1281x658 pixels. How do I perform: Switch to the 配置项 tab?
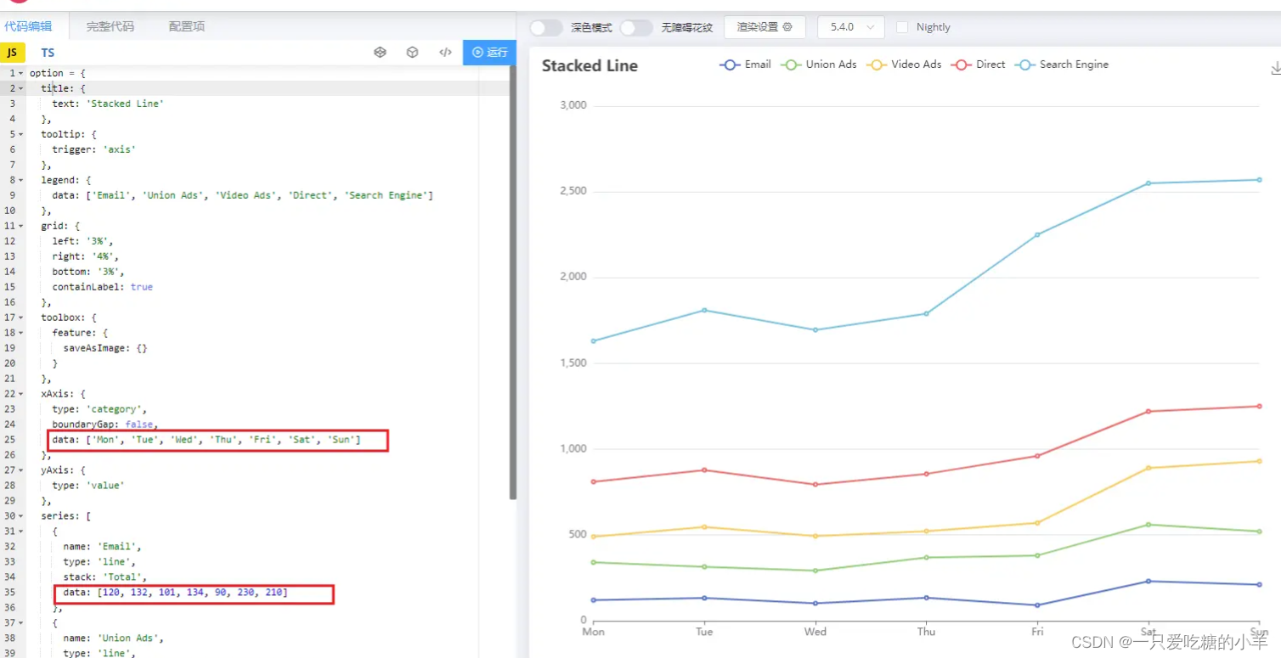pyautogui.click(x=187, y=26)
